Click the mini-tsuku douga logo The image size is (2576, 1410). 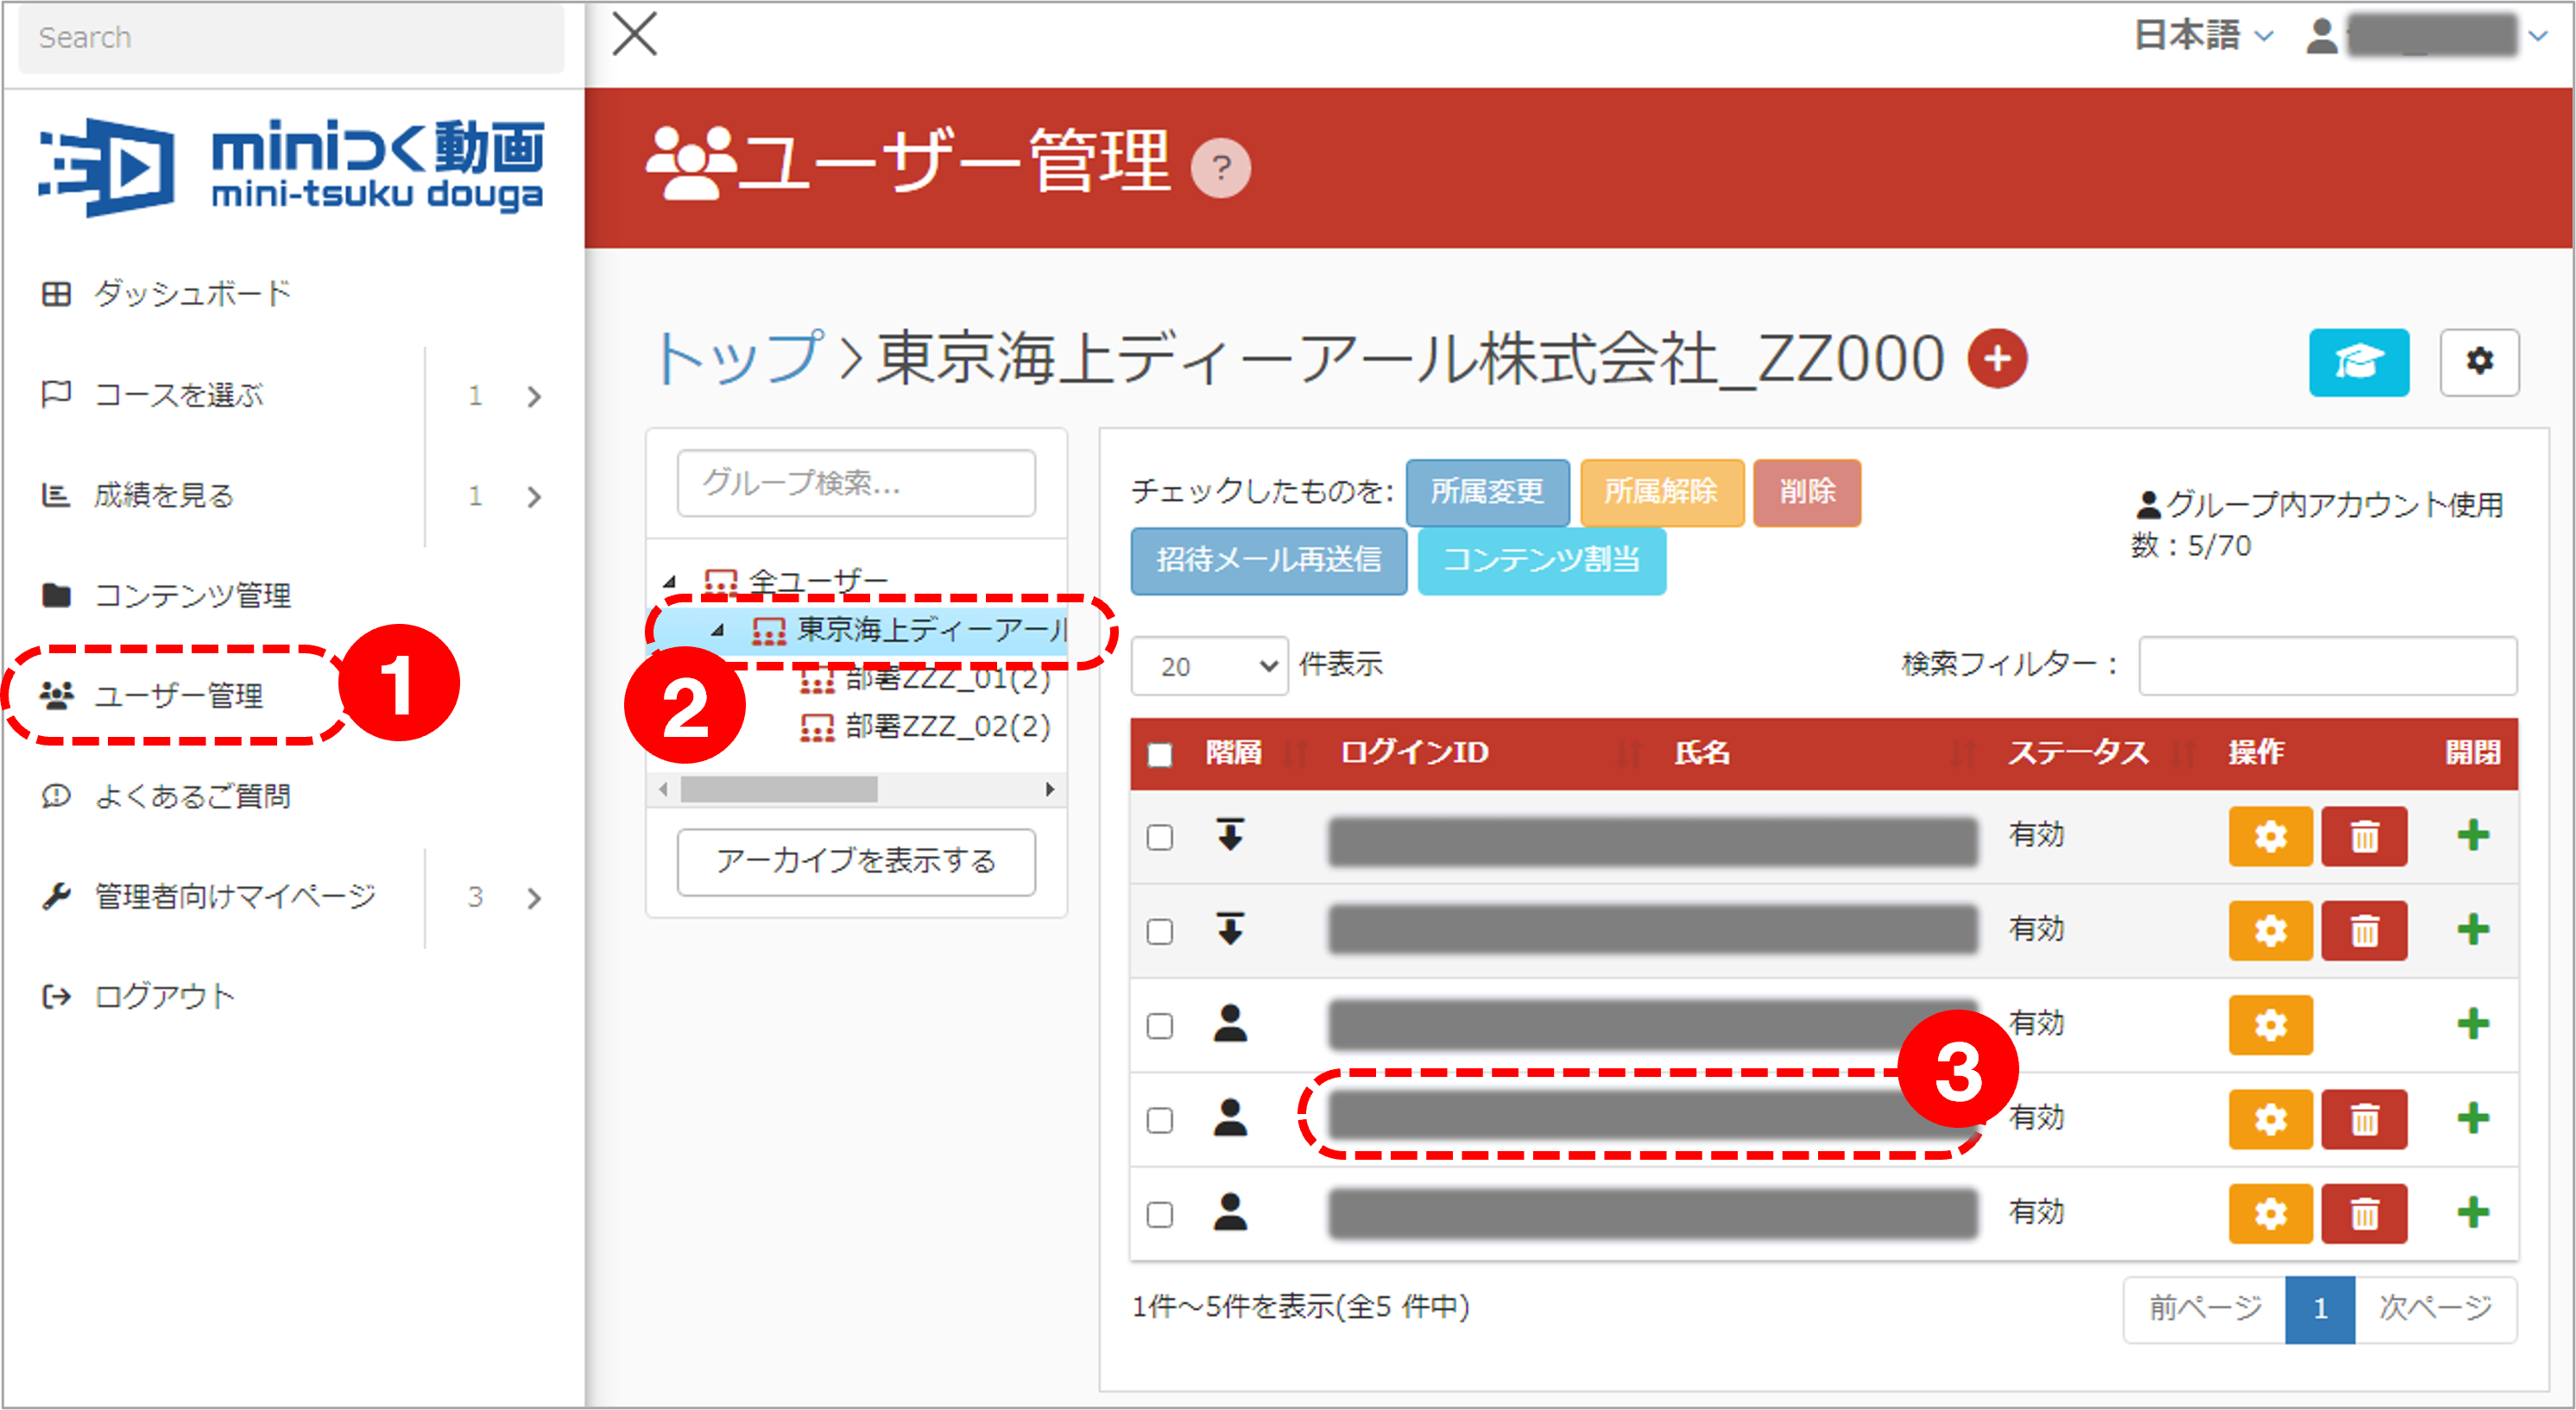(x=290, y=165)
